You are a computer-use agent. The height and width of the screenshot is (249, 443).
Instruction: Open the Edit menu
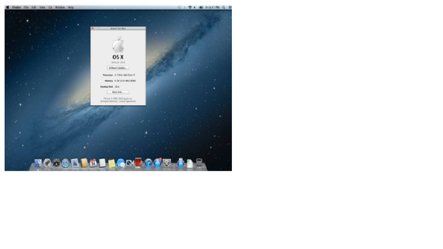pos(34,8)
